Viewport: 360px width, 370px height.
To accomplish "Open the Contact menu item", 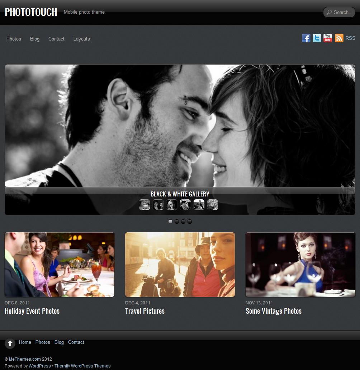I will tap(56, 39).
